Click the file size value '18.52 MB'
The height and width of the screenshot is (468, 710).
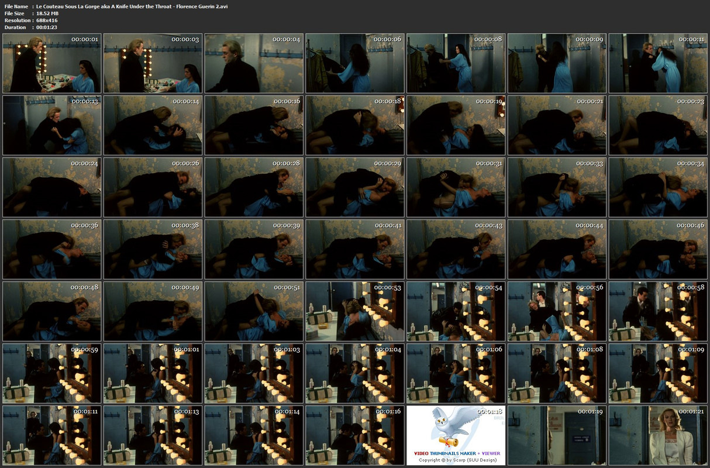(47, 13)
